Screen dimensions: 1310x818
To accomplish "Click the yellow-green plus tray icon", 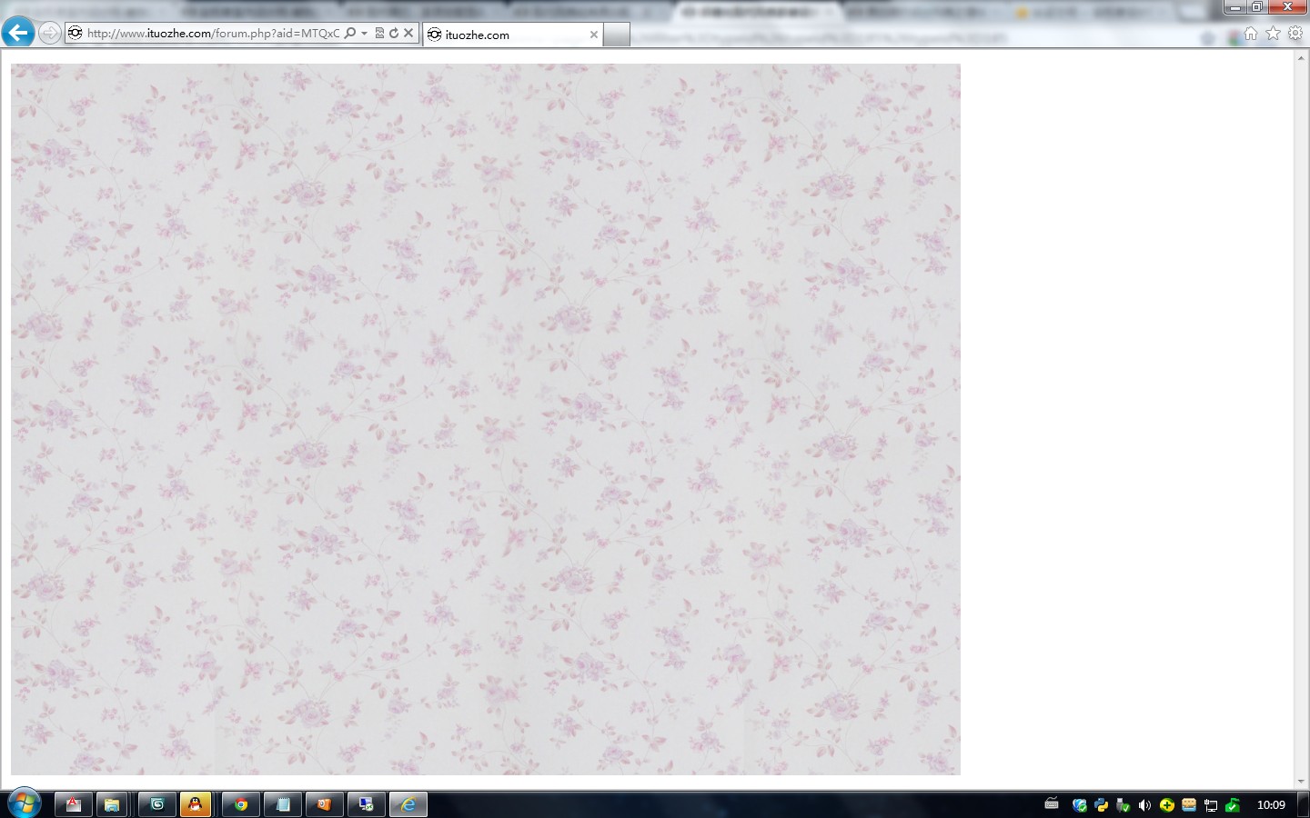I will pos(1166,804).
